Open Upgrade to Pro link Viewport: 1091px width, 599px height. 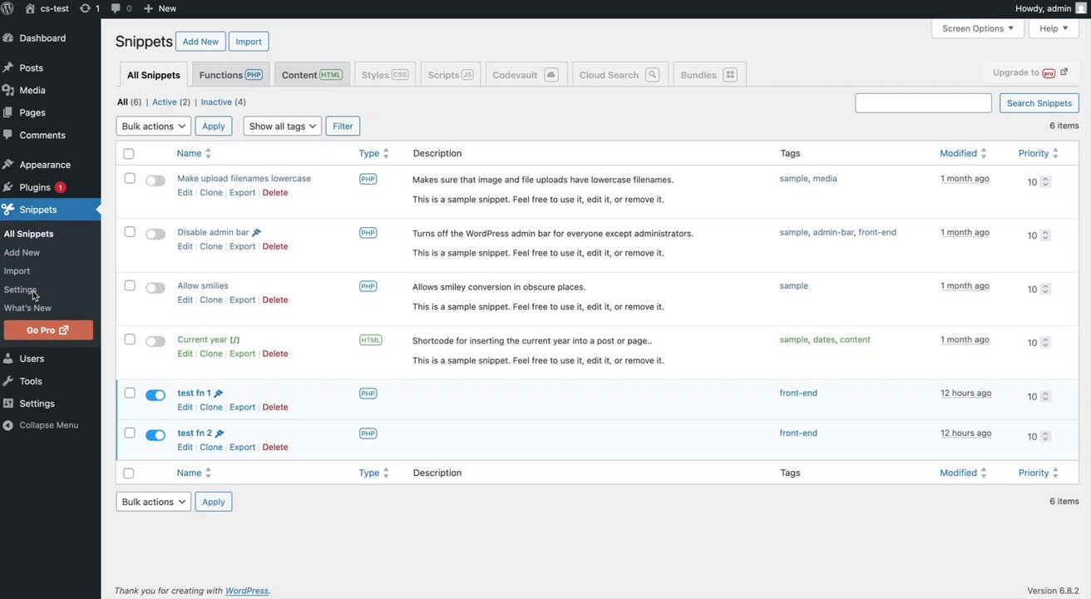point(1030,72)
